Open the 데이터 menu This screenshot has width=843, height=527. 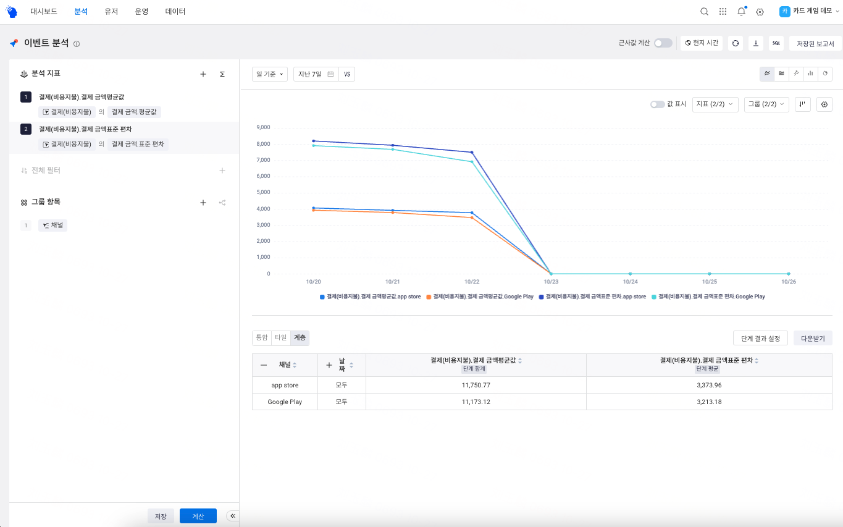pyautogui.click(x=175, y=12)
